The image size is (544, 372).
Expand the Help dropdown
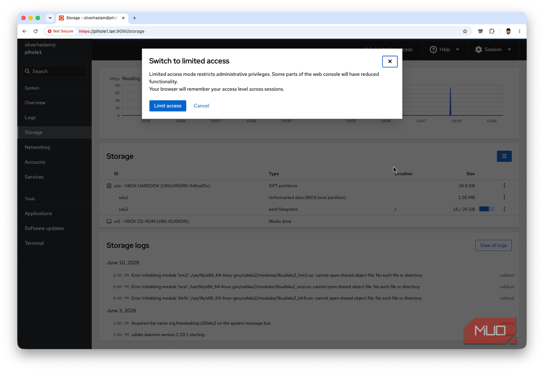click(445, 49)
